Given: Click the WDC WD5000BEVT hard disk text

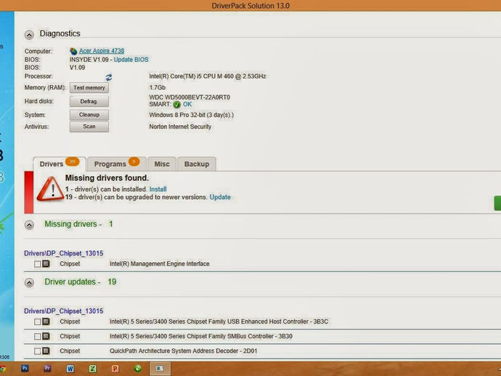Looking at the screenshot, I should 190,97.
